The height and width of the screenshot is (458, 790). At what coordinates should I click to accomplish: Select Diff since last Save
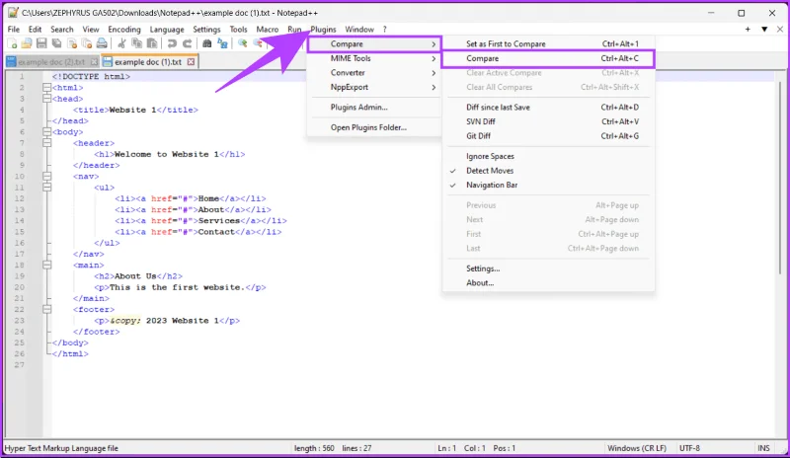[x=548, y=108]
